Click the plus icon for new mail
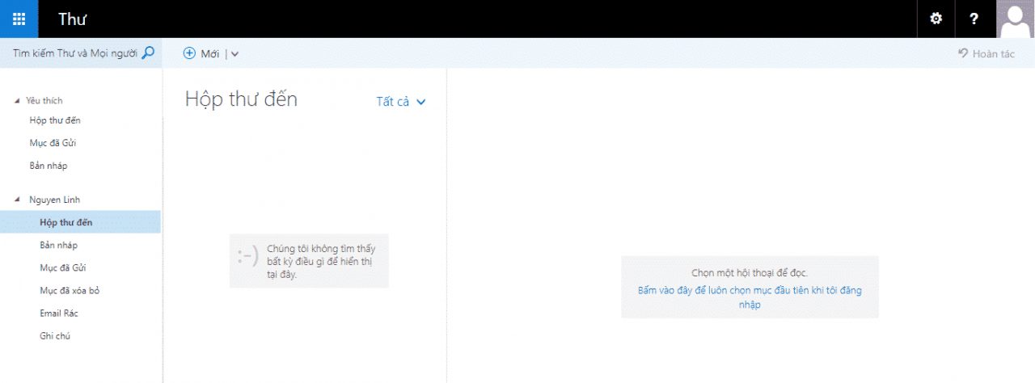The height and width of the screenshot is (383, 1035). pyautogui.click(x=190, y=53)
